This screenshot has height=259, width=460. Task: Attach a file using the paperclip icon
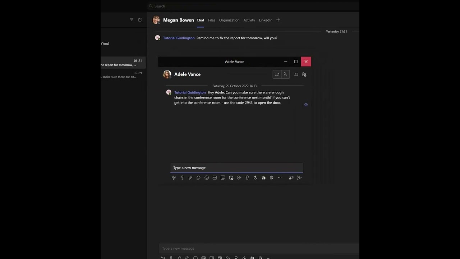click(190, 178)
